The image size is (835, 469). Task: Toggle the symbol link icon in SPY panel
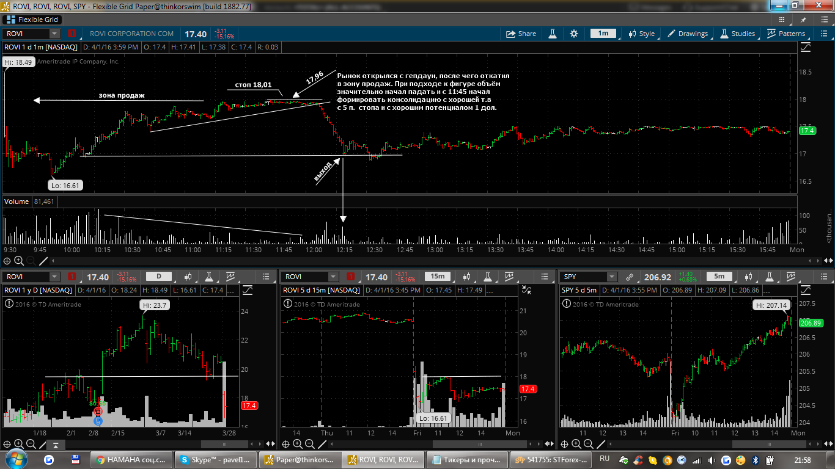tap(630, 277)
